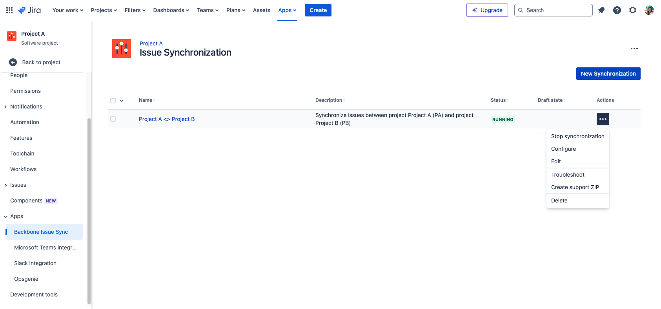Open the notifications icon in top bar
The width and height of the screenshot is (661, 309).
coord(601,10)
